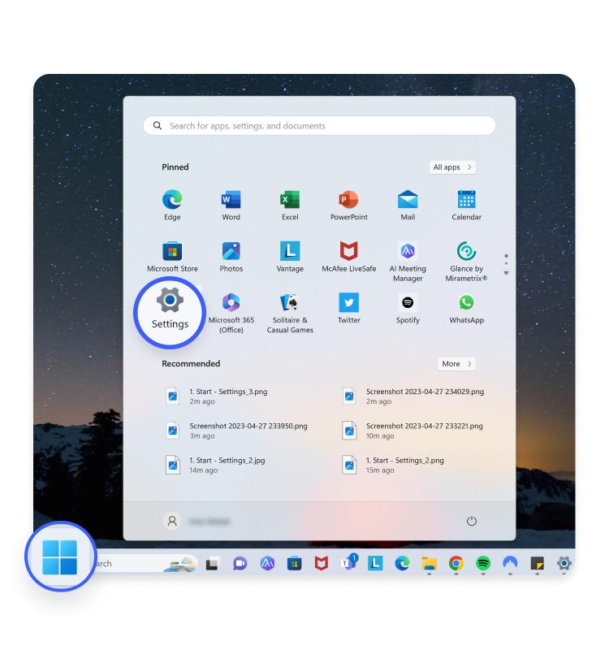
Task: Open AI Meeting Manager on the taskbar
Action: click(x=267, y=564)
